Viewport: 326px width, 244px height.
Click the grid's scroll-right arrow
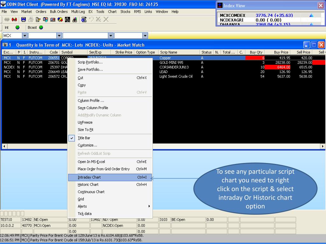[322, 146]
